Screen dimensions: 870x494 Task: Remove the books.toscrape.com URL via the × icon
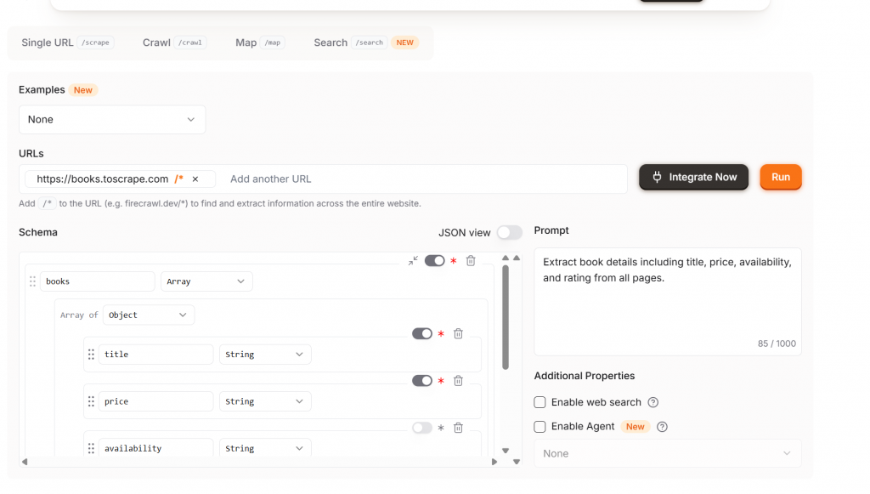click(x=195, y=179)
